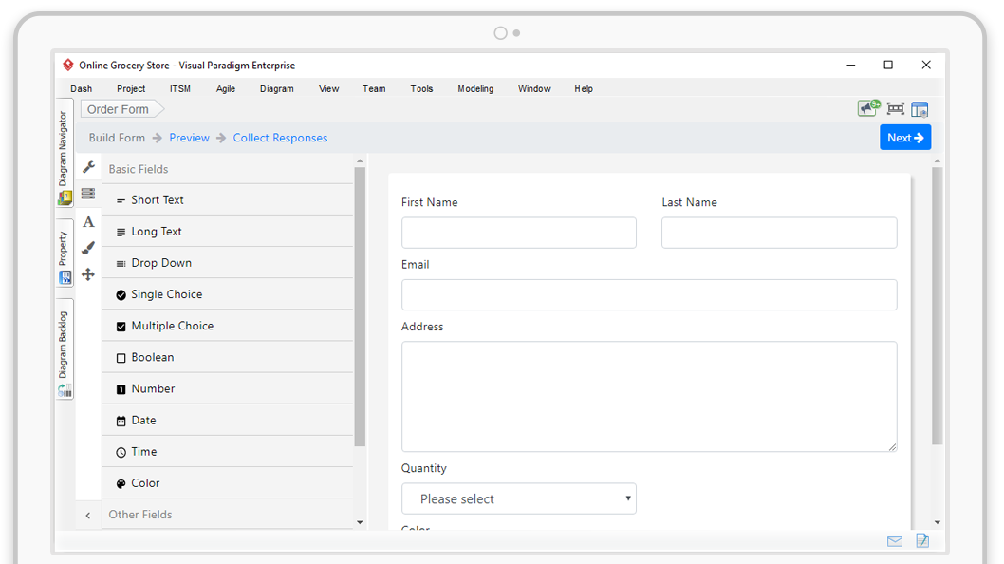Image resolution: width=1004 pixels, height=564 pixels.
Task: Go to the Collect Responses step
Action: click(280, 138)
